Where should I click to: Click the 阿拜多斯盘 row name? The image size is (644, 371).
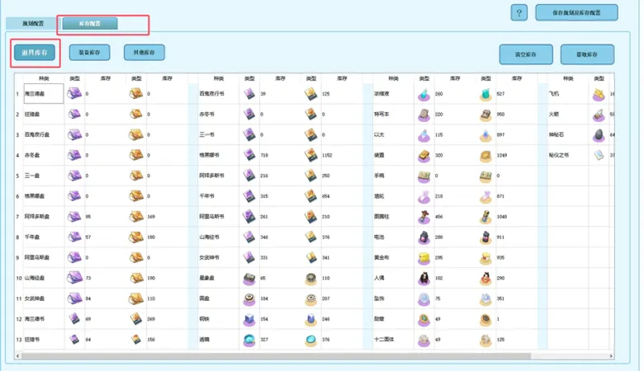37,217
